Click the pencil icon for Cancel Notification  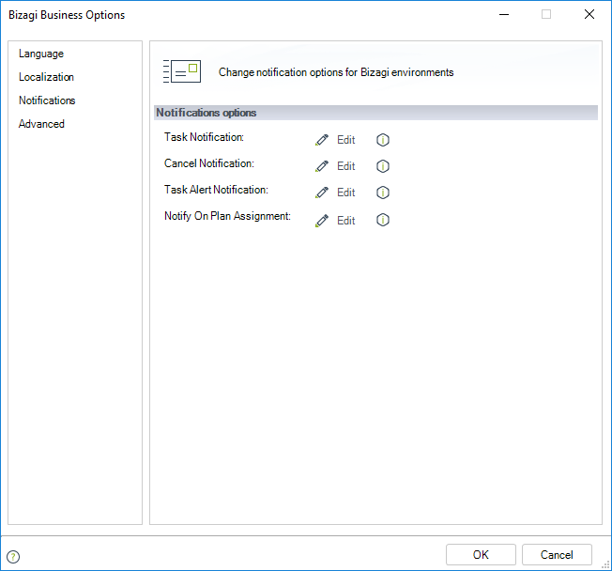322,166
